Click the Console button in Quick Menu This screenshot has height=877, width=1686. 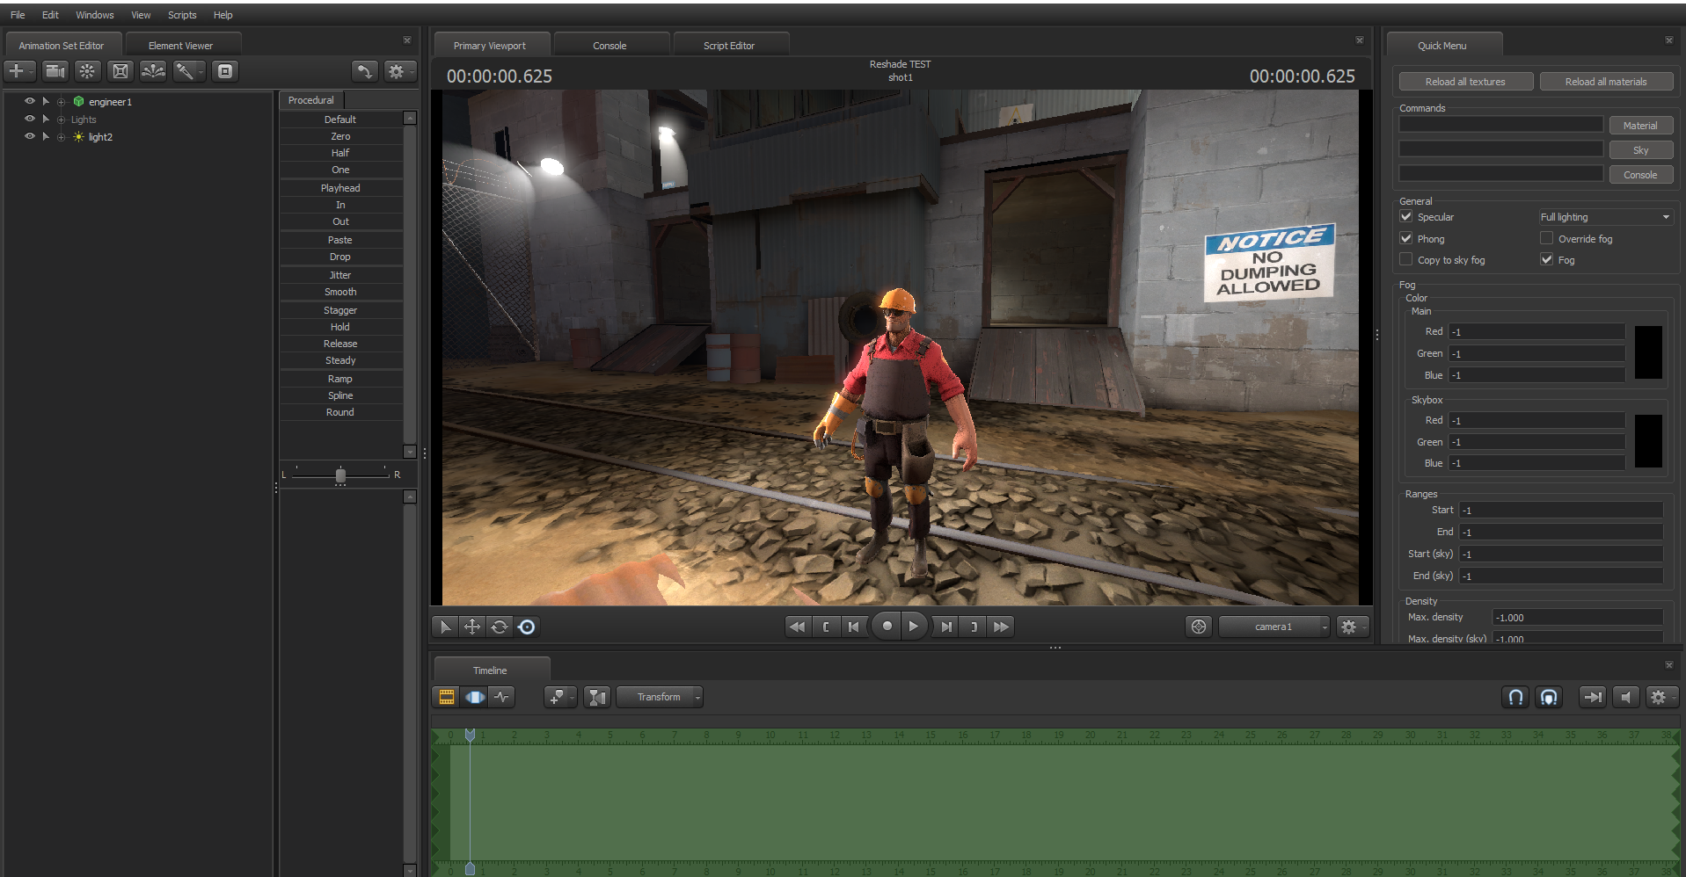click(1640, 175)
